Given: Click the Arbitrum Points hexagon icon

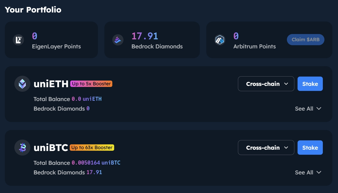Looking at the screenshot, I should click(x=220, y=39).
